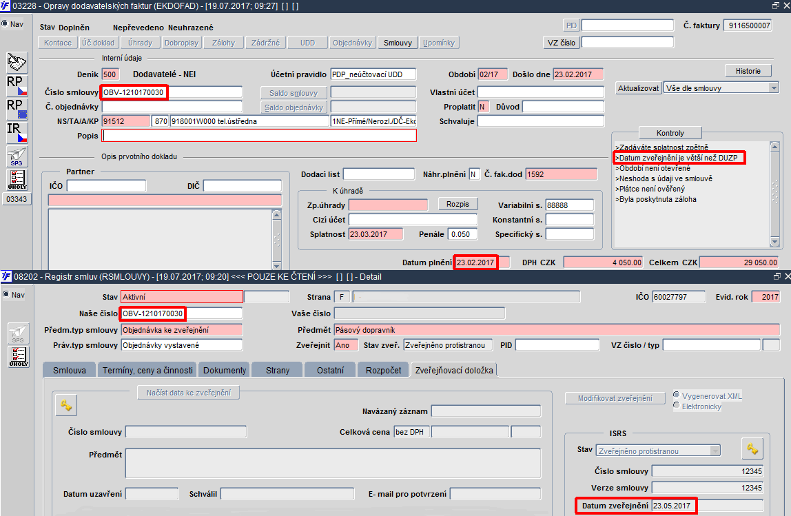Image resolution: width=791 pixels, height=516 pixels.
Task: Open the IR Czech flag icon
Action: click(17, 132)
